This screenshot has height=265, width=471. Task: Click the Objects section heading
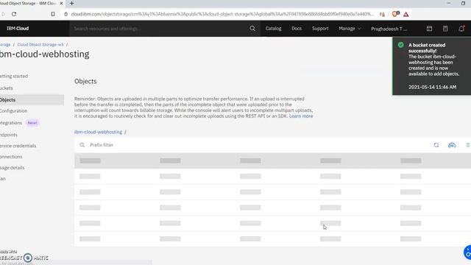point(85,82)
